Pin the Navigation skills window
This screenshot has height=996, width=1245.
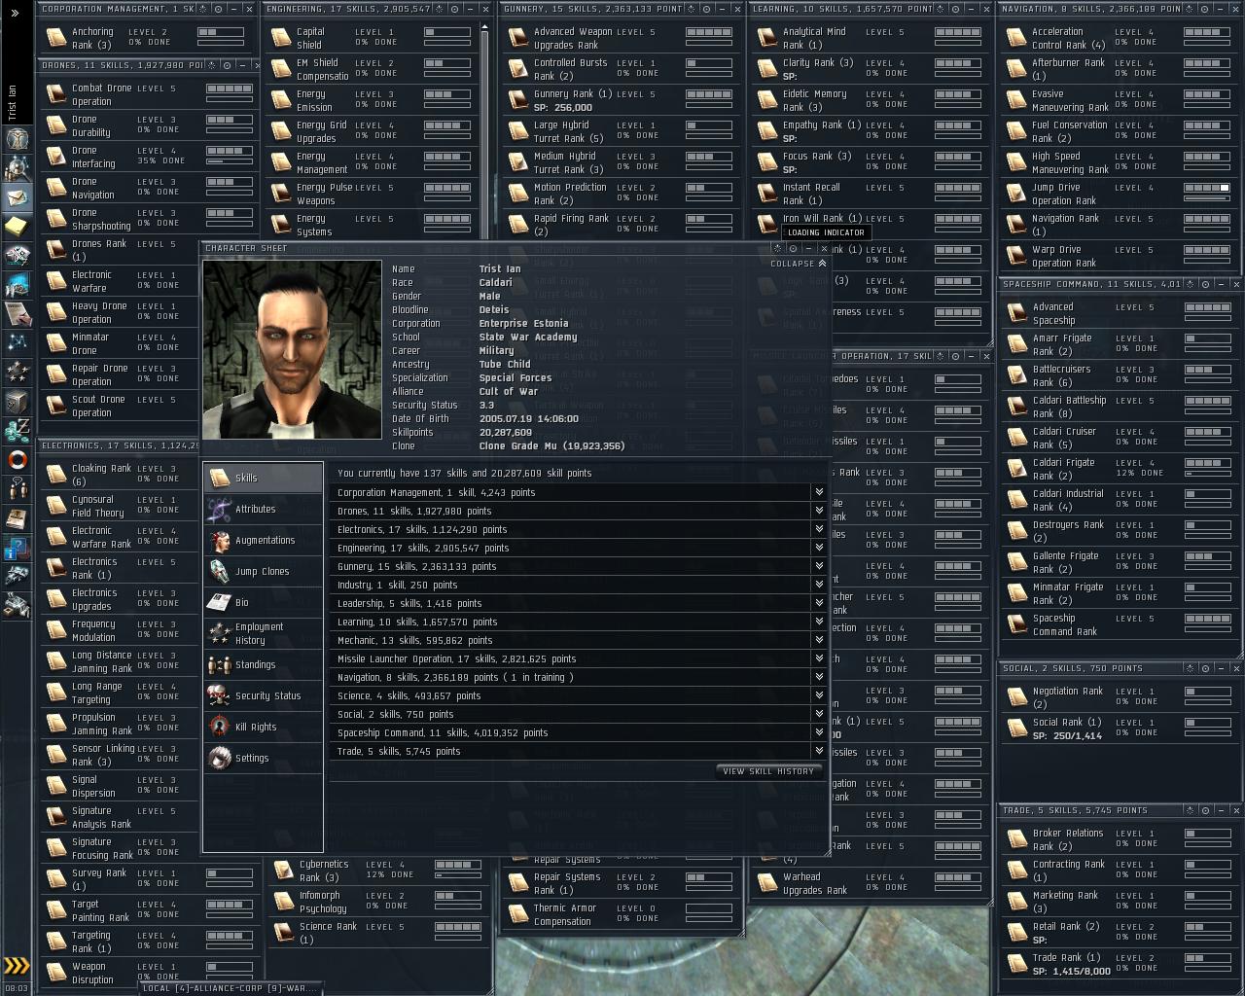[x=1205, y=9]
